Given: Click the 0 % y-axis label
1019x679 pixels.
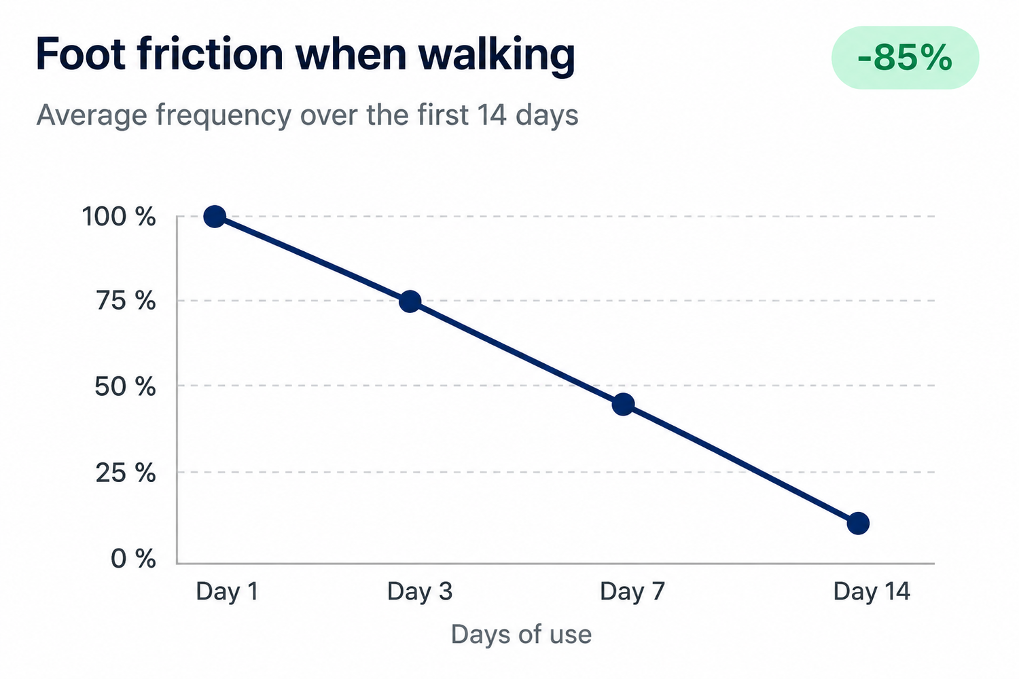Looking at the screenshot, I should tap(133, 559).
